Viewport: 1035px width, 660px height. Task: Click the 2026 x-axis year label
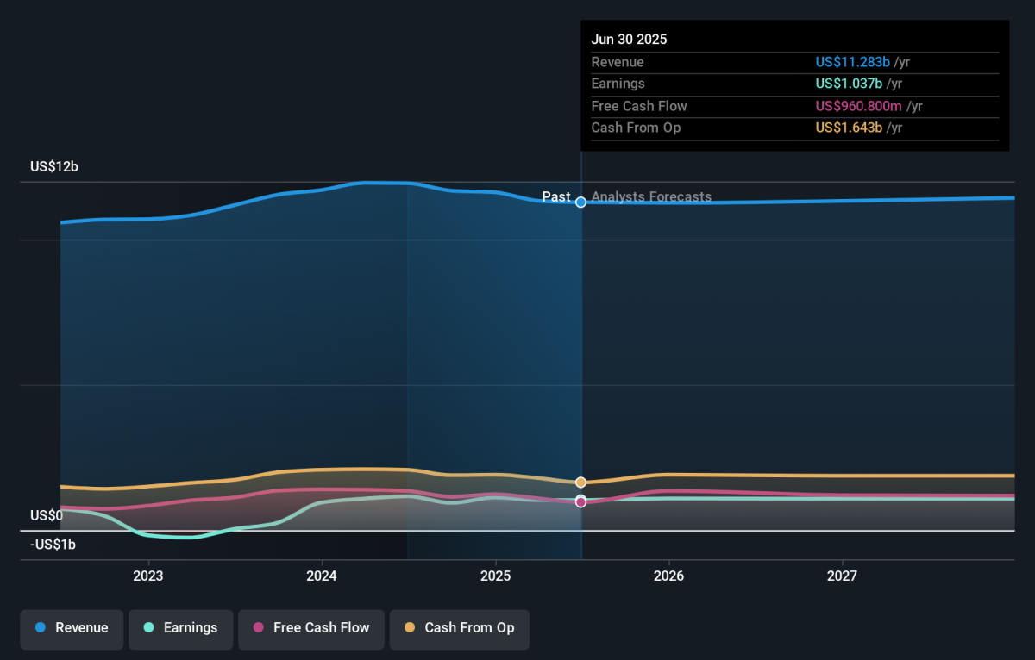(x=669, y=575)
